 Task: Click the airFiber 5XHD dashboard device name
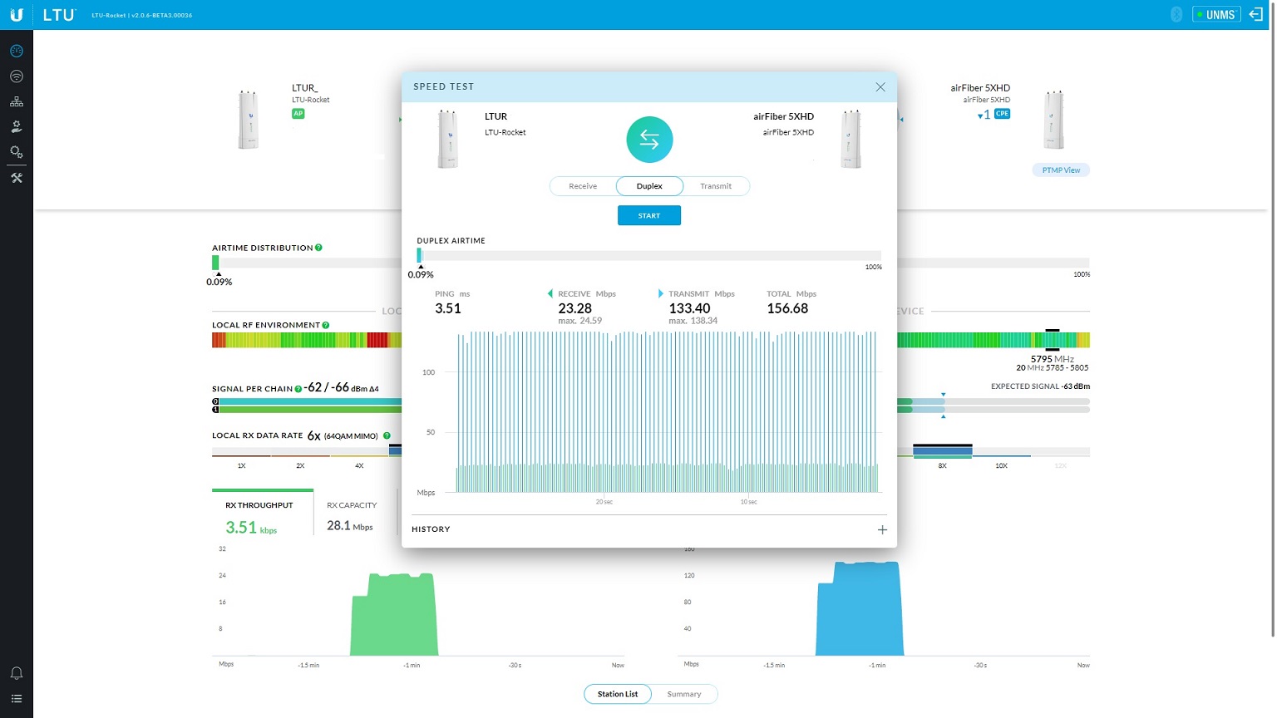click(x=980, y=87)
